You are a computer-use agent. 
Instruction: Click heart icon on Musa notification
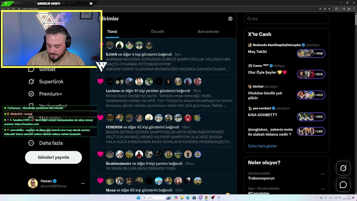pyautogui.click(x=100, y=181)
